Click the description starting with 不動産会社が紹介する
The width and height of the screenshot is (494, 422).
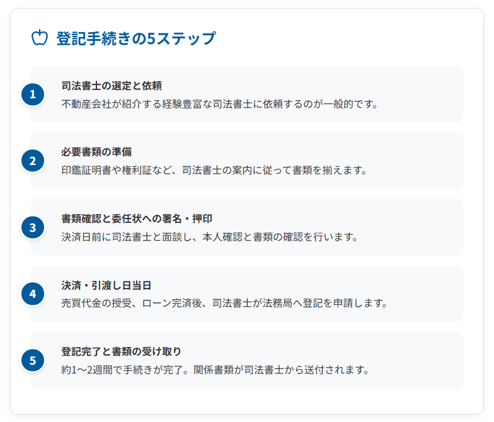[x=219, y=104]
